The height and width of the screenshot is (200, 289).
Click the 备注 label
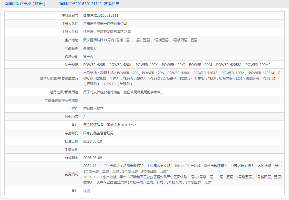(x=75, y=125)
